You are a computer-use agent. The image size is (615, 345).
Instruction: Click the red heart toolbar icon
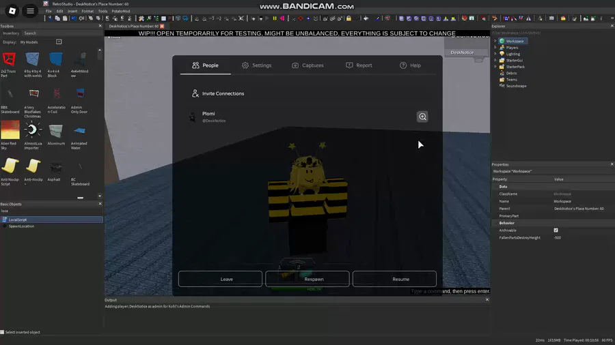coord(464,18)
